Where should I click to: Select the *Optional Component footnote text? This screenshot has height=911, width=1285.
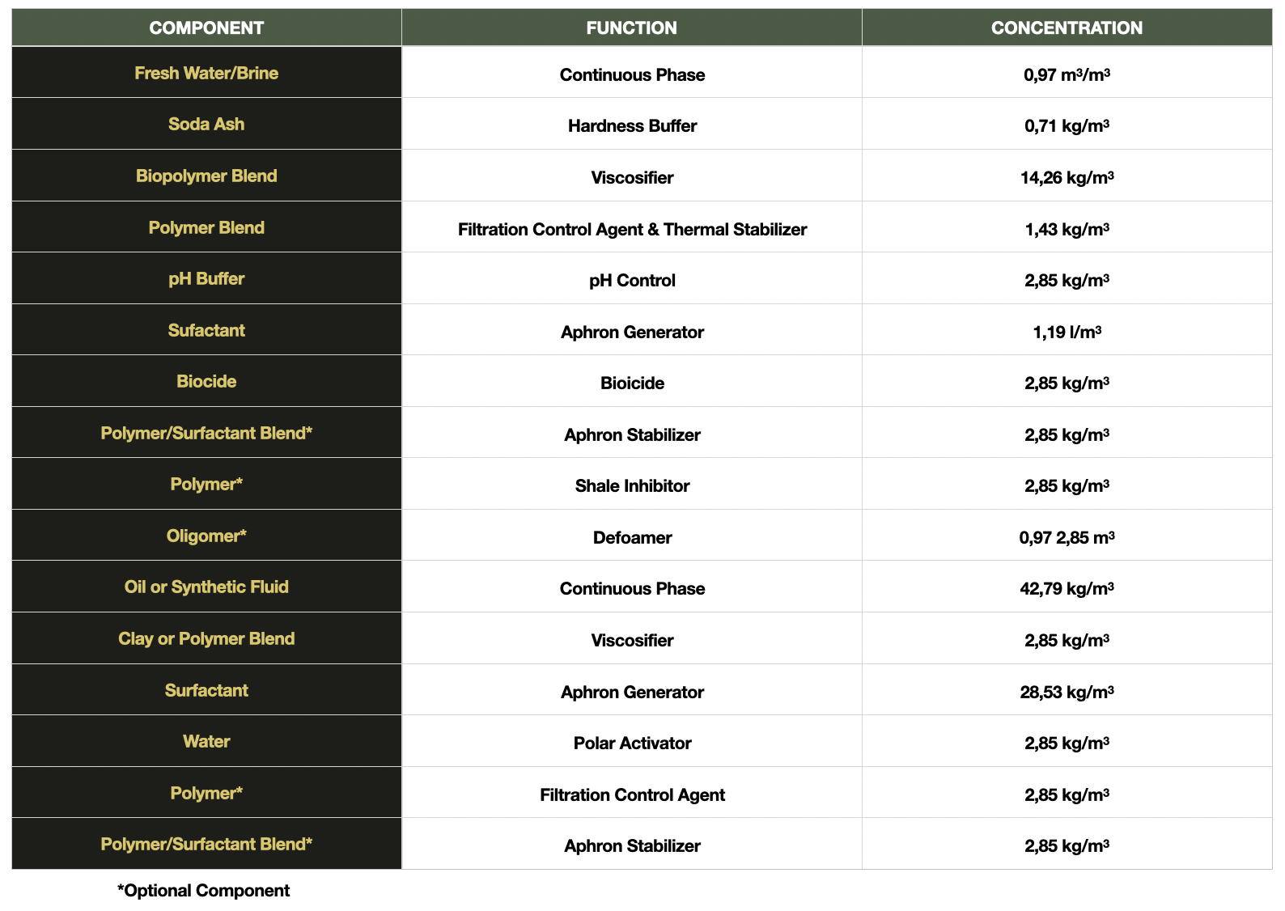pos(203,891)
